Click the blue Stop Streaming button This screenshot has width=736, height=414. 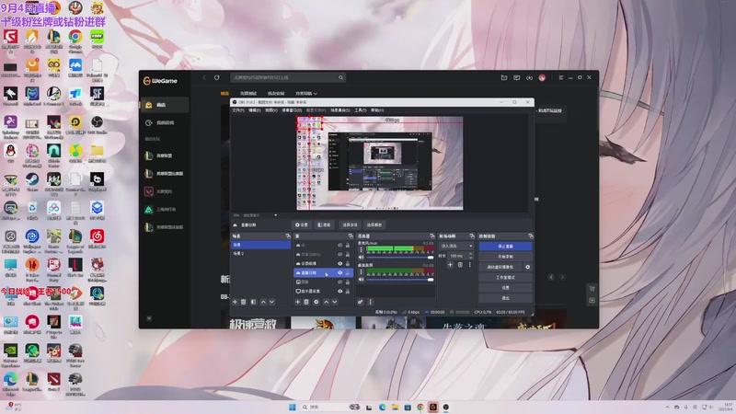click(505, 247)
